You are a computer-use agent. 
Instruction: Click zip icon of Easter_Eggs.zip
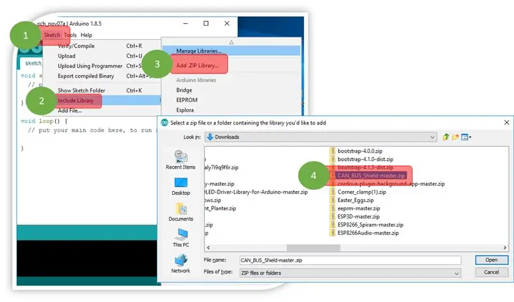332,200
